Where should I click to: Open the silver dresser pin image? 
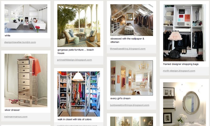[26, 80]
